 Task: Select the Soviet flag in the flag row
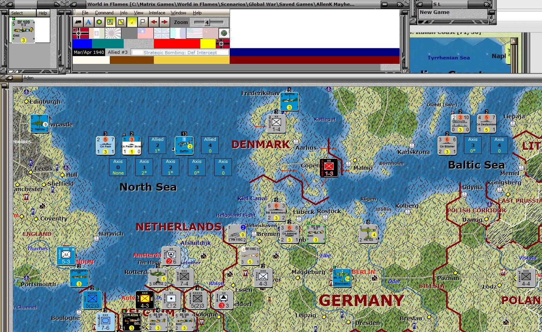tap(210, 33)
